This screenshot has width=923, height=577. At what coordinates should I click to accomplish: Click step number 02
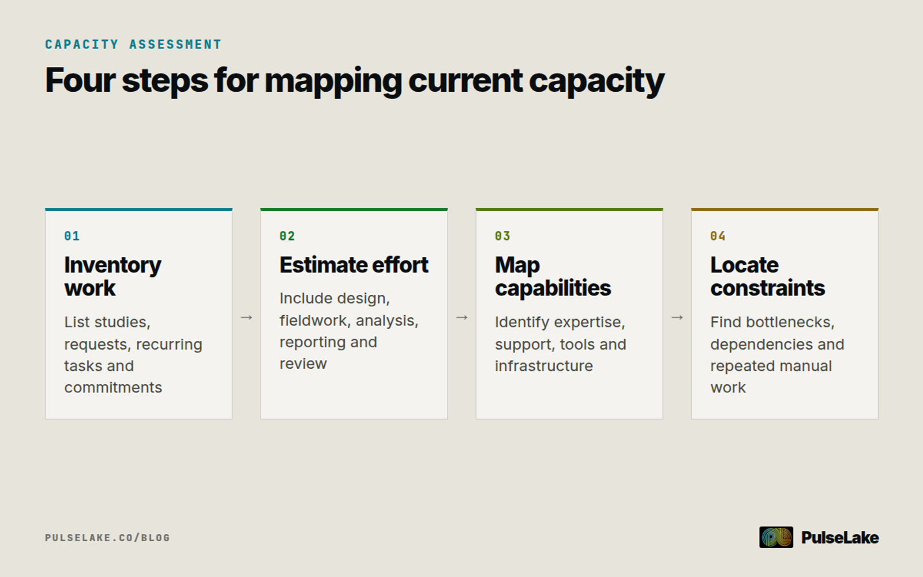click(287, 236)
